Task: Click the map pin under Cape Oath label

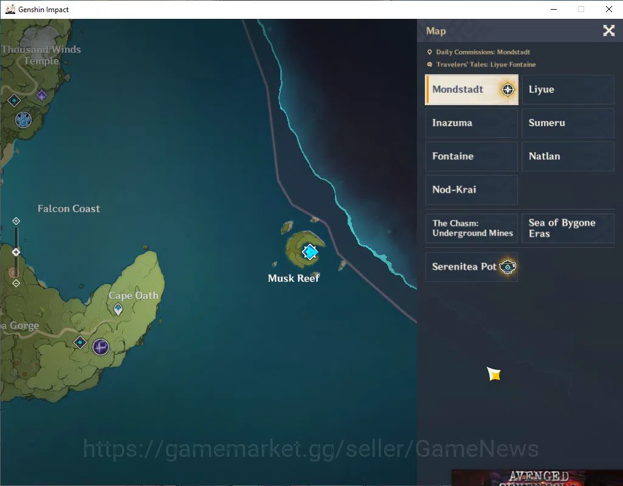Action: 118,309
